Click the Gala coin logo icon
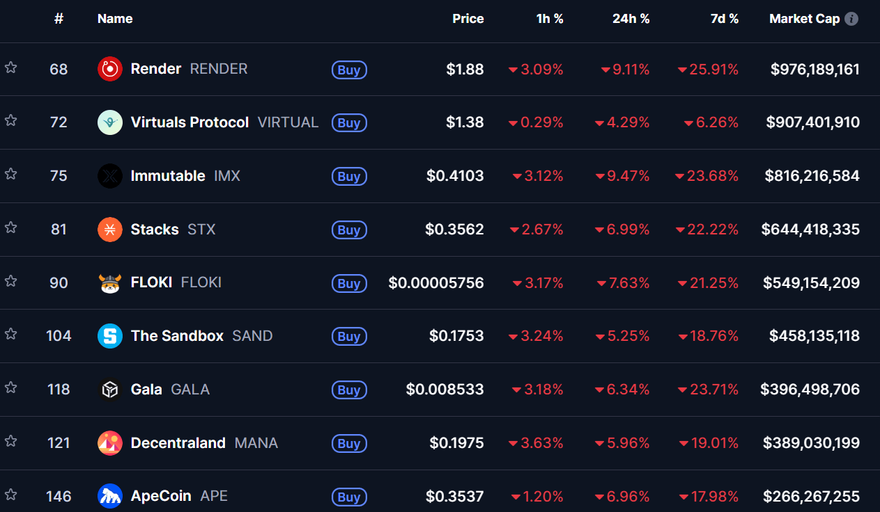 [x=110, y=390]
